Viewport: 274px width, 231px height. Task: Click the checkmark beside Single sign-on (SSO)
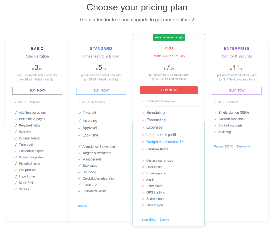coord(215,112)
